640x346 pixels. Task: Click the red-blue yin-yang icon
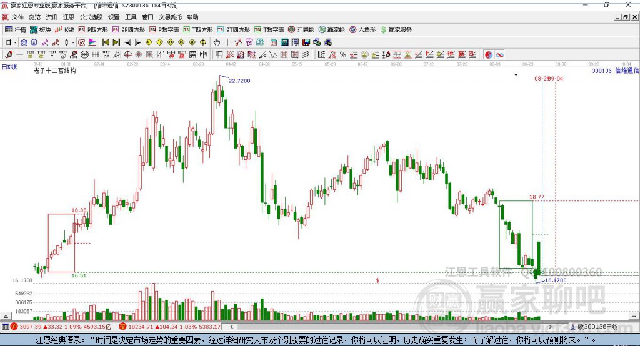point(489,55)
